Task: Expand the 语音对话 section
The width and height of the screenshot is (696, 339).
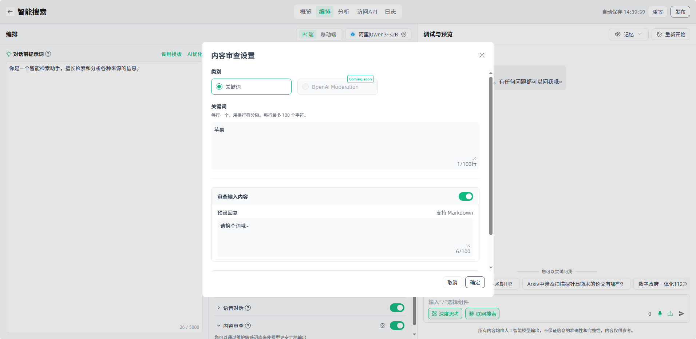Action: [x=219, y=308]
